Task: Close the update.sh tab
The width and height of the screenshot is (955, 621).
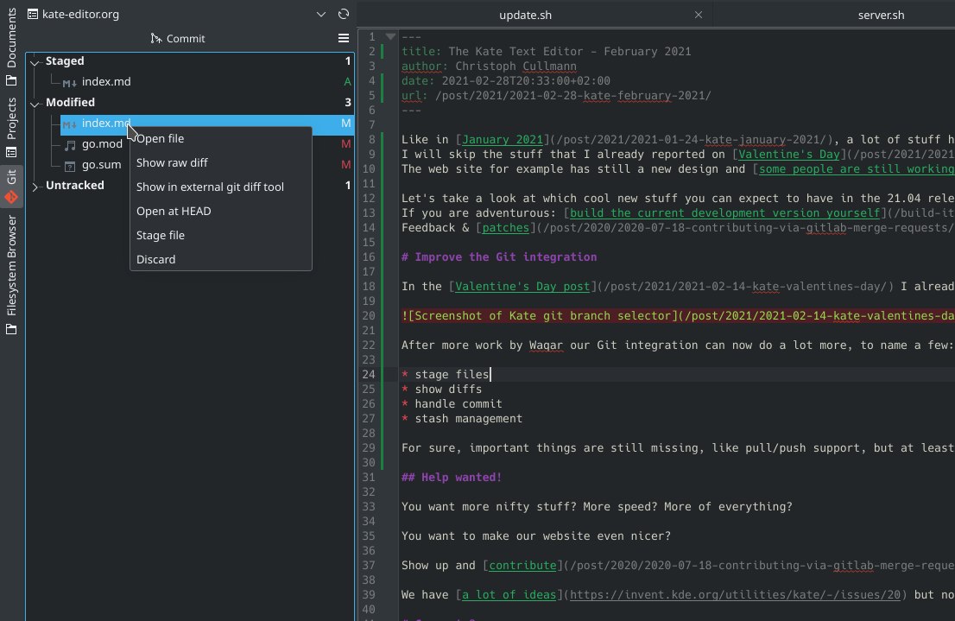Action: 699,15
